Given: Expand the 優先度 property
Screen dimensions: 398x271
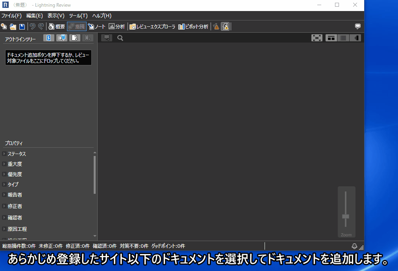Looking at the screenshot, I should tap(4, 174).
